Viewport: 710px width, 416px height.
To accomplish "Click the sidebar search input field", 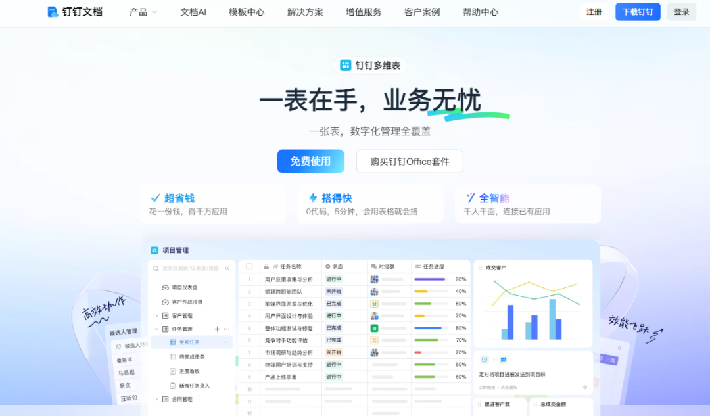I will click(191, 268).
